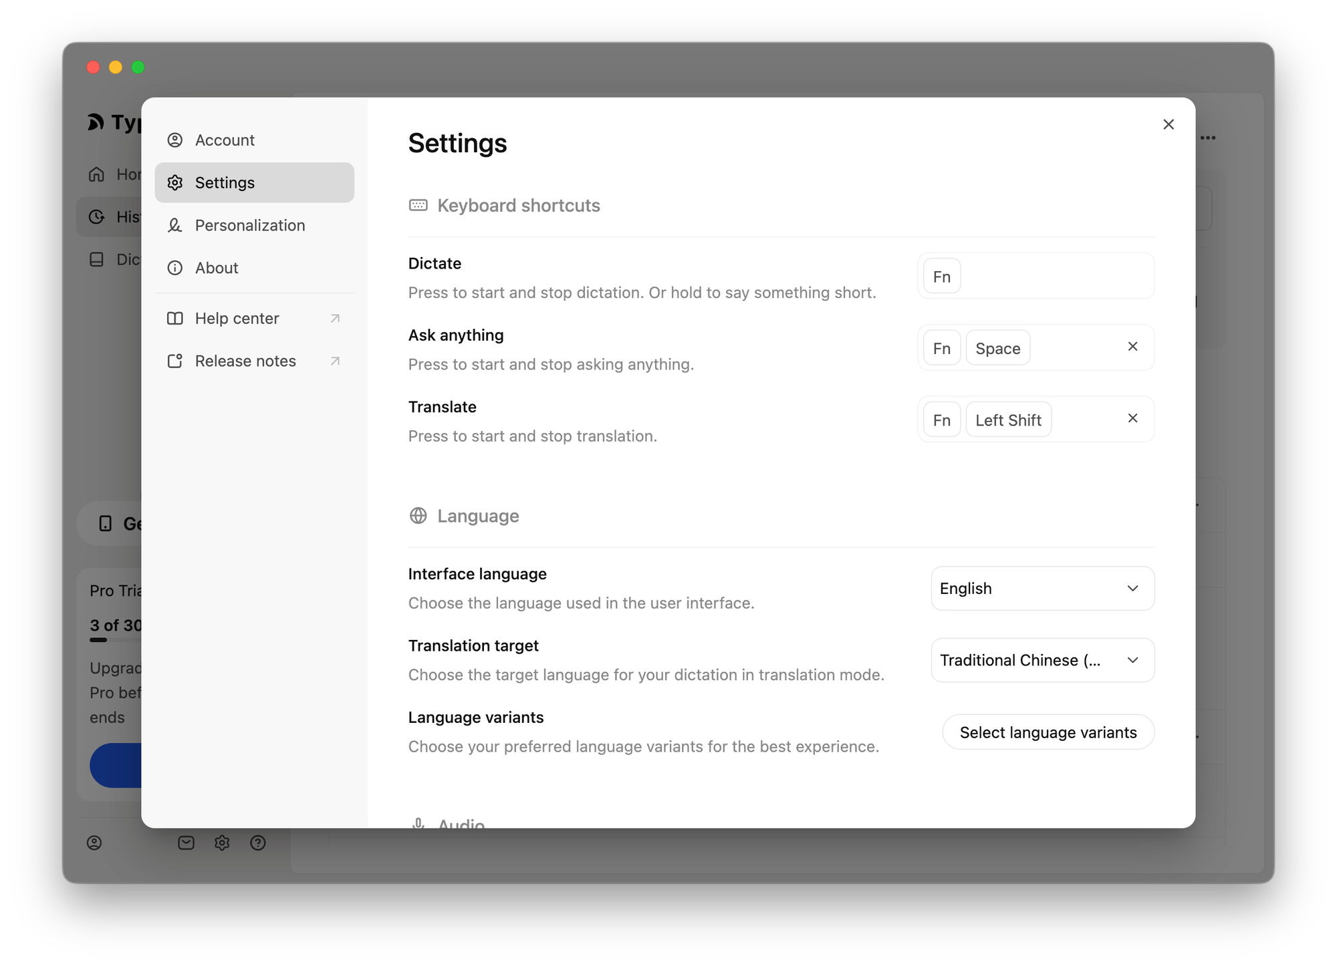The width and height of the screenshot is (1337, 966).
Task: Click the profile icon at bottom left
Action: coord(94,843)
